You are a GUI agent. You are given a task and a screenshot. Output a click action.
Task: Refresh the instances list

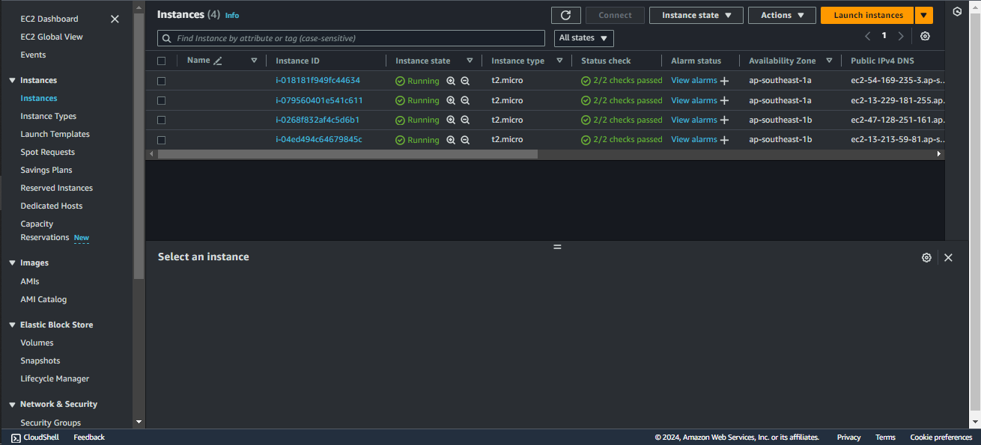click(x=565, y=15)
